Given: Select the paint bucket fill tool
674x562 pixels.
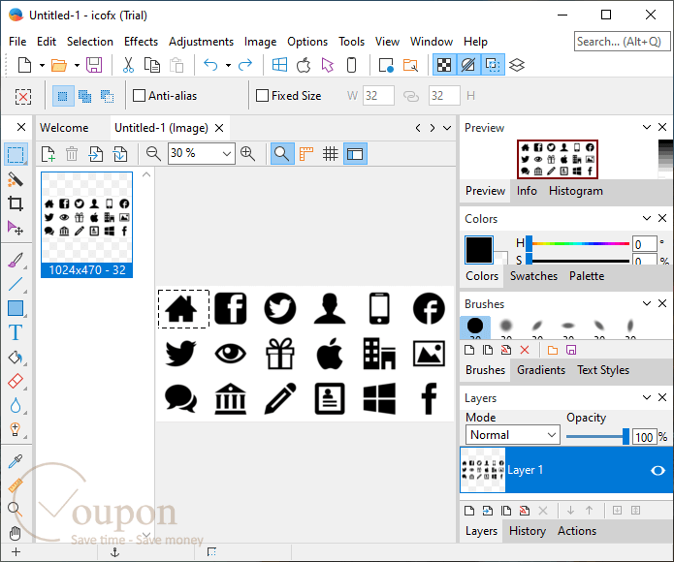Looking at the screenshot, I should click(16, 357).
